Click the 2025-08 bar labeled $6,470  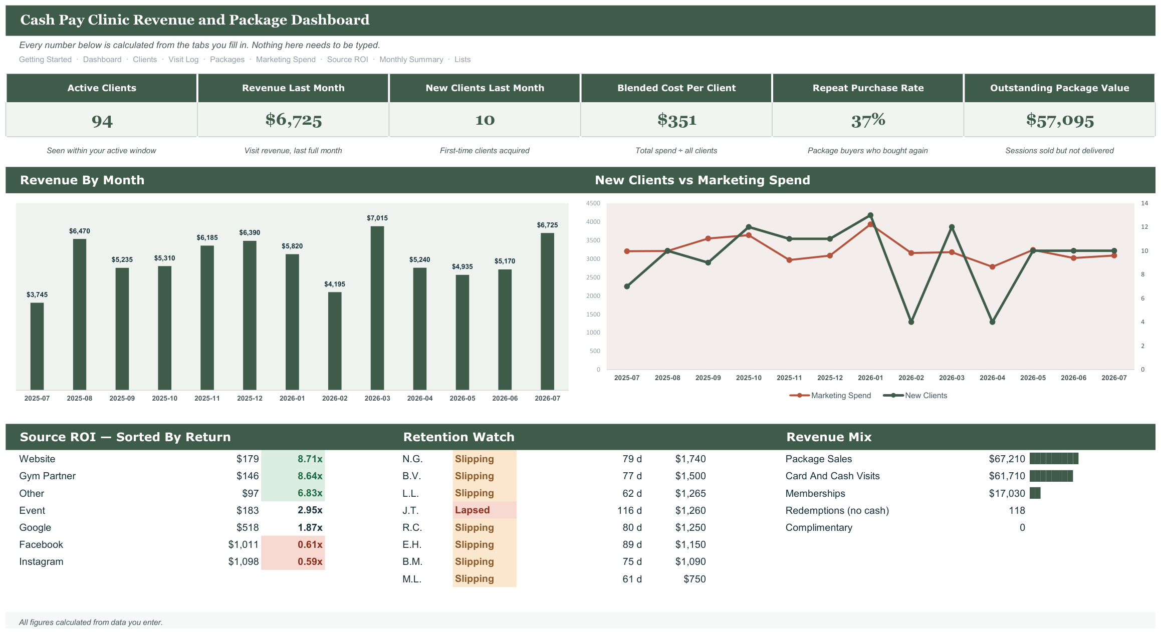(80, 314)
